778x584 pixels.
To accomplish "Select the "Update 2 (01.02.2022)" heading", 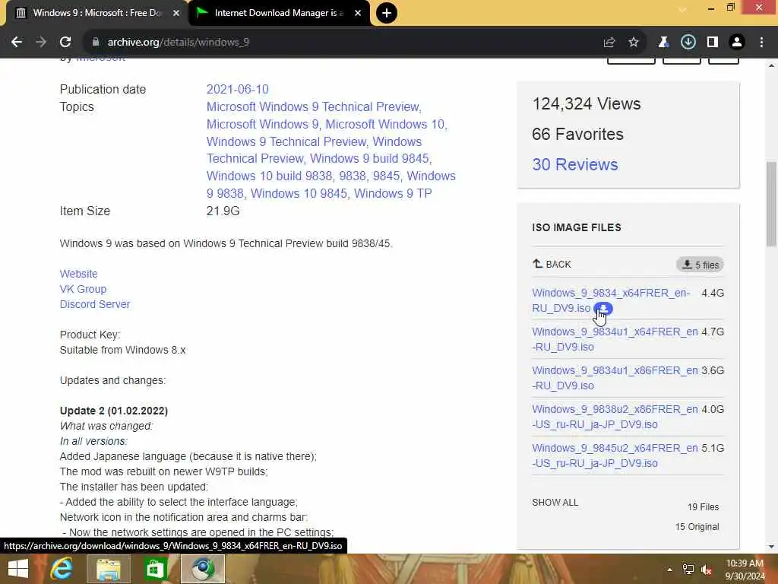I will point(114,411).
